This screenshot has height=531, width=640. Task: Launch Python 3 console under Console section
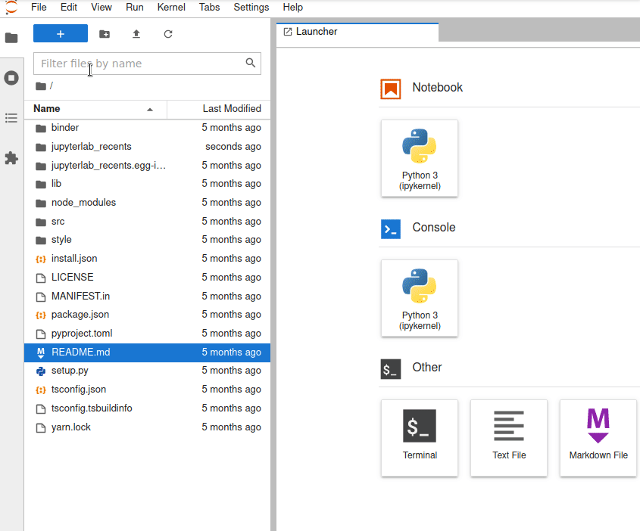420,298
